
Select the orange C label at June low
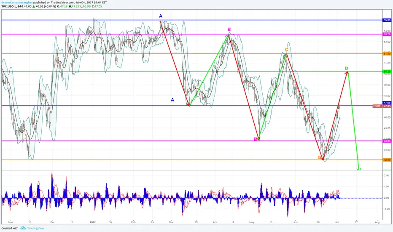pyautogui.click(x=319, y=157)
